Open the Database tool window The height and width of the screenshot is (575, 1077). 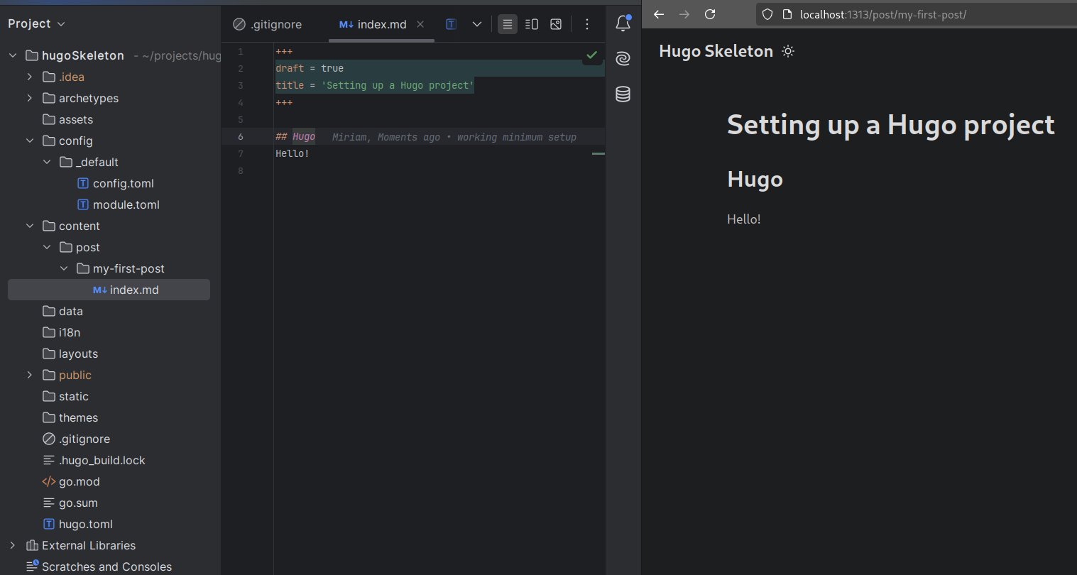coord(623,94)
